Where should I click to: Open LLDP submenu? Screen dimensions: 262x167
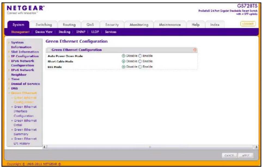[95, 32]
